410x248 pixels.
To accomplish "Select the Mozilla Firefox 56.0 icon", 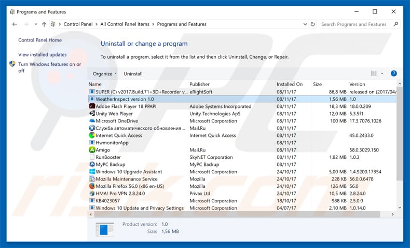I will point(92,186).
